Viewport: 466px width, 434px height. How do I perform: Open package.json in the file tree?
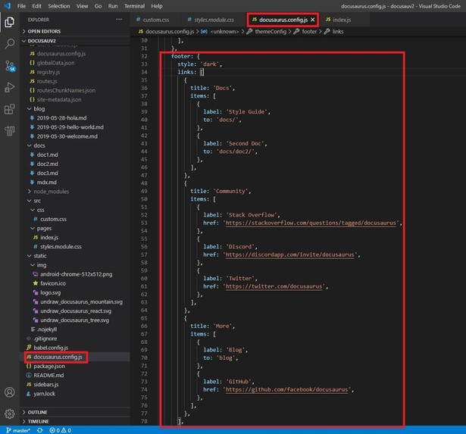pos(49,366)
